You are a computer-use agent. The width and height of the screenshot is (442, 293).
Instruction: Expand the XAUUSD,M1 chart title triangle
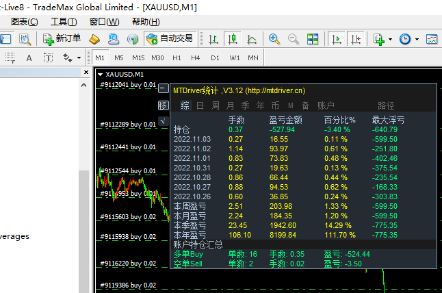click(100, 75)
